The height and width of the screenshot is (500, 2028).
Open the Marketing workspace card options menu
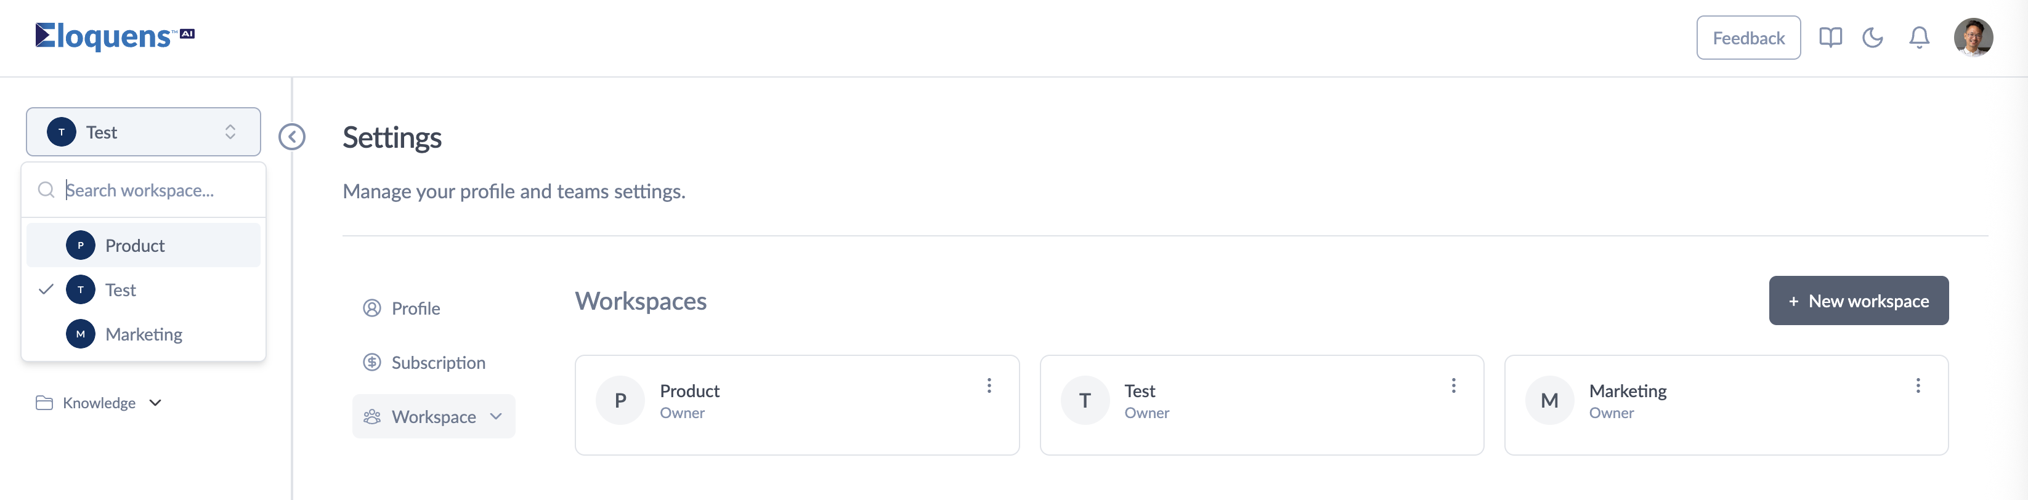[x=1918, y=386]
